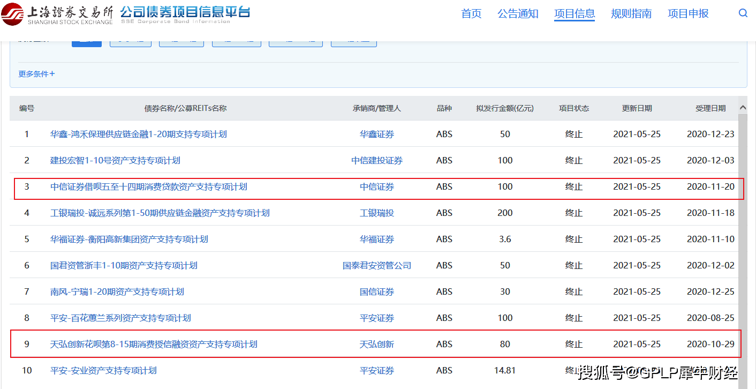
Task: Open 国君资管浙丰1-10期资产支持专项计划 link
Action: [x=124, y=265]
